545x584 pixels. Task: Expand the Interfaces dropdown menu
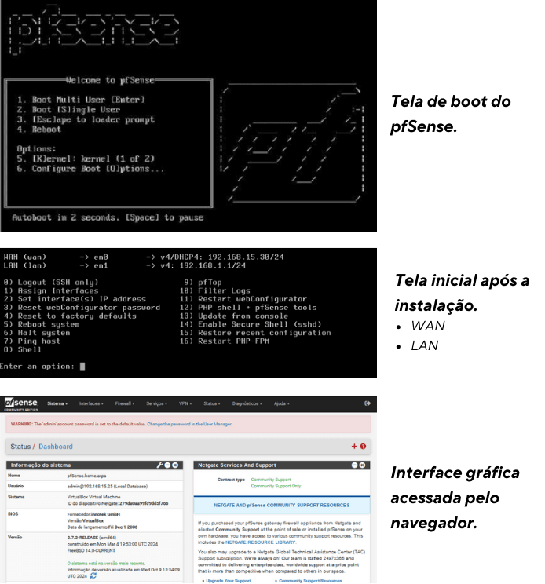coord(91,403)
